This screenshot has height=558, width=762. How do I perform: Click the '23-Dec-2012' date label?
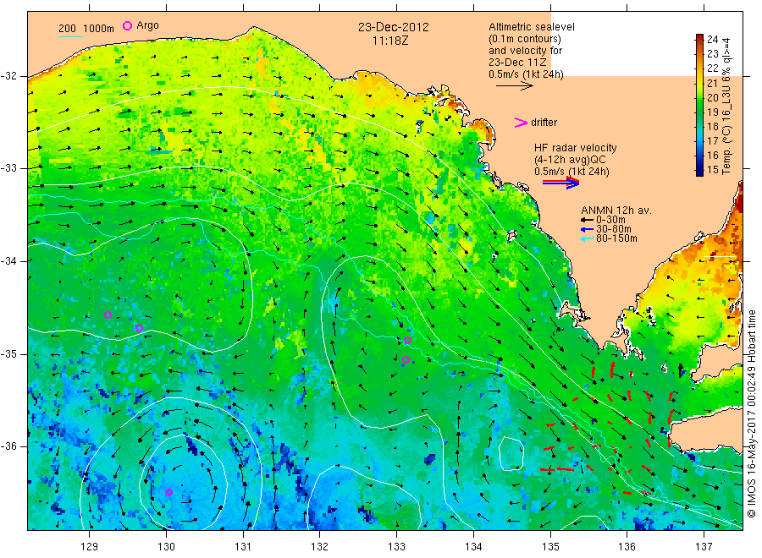tap(394, 27)
